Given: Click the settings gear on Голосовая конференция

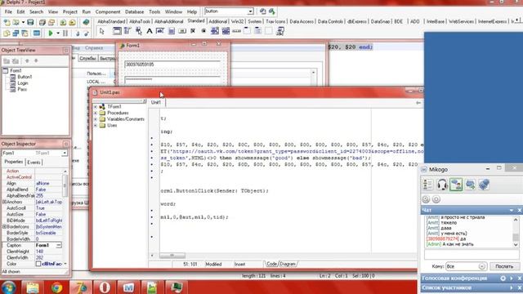Looking at the screenshot, I should [x=503, y=278].
